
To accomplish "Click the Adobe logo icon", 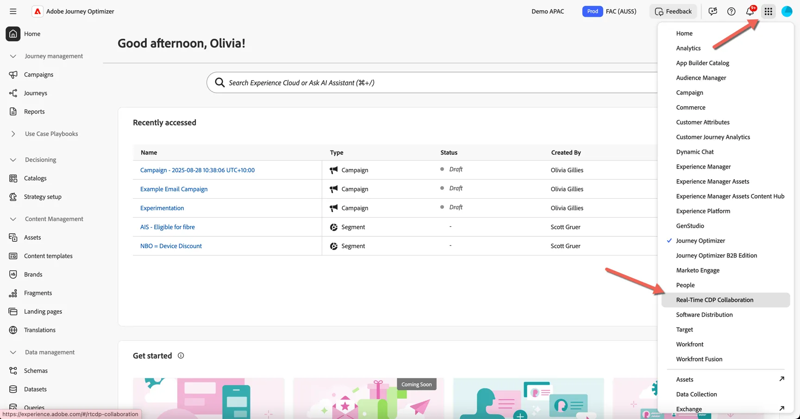I will tap(37, 12).
